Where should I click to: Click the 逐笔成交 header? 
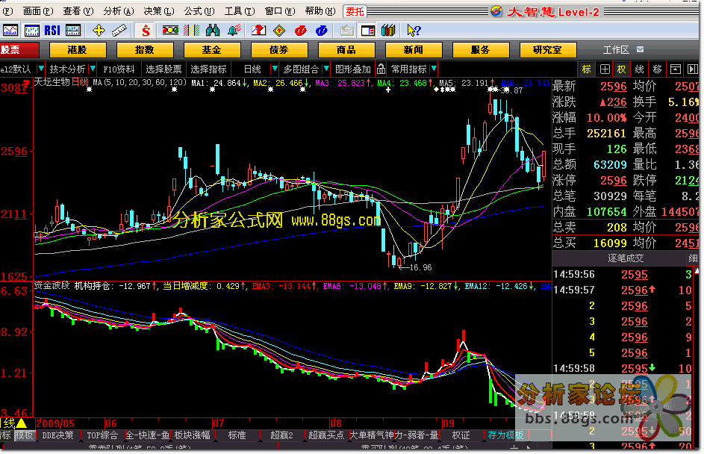[x=626, y=258]
